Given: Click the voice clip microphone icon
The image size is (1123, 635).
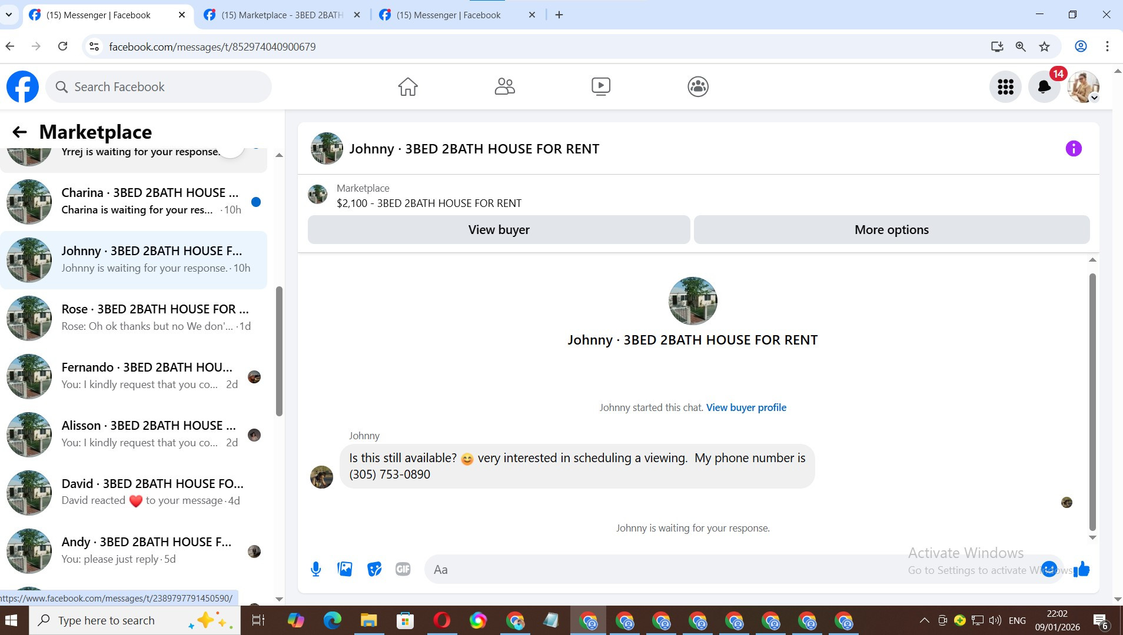Looking at the screenshot, I should (316, 569).
